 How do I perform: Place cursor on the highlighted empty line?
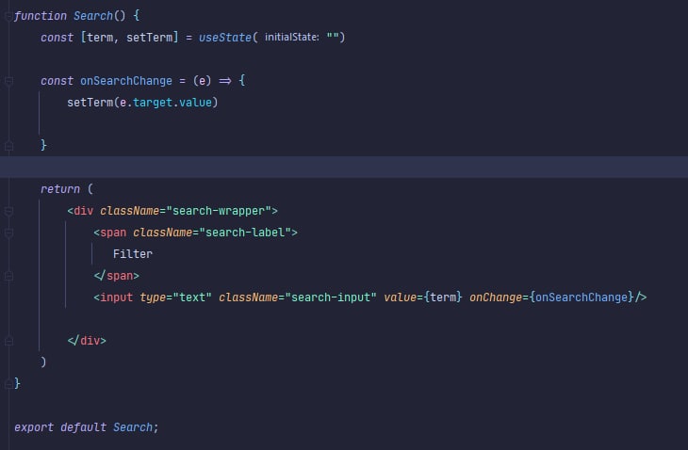pyautogui.click(x=344, y=168)
